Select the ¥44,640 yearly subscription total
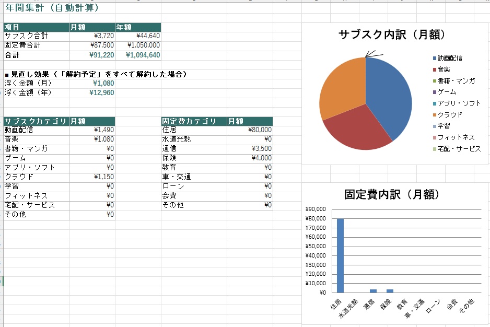Screen dimensions: 490x327 click(x=138, y=36)
